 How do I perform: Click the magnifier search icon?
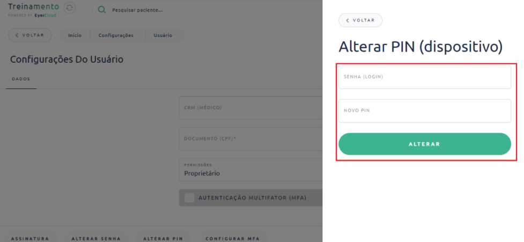point(102,10)
